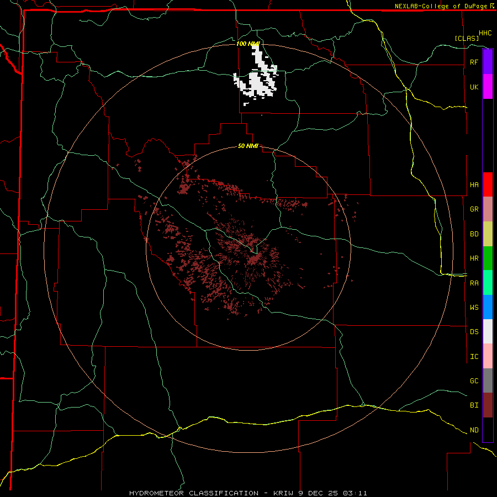
Task: Select the WS blue legend swatch
Action: (x=488, y=307)
